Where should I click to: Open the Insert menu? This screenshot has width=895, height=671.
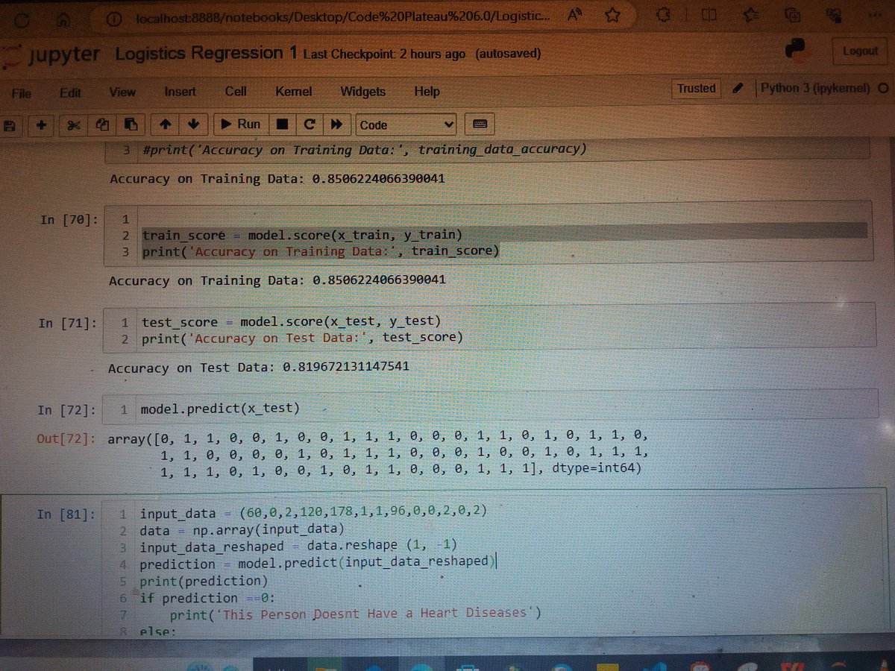(x=180, y=92)
